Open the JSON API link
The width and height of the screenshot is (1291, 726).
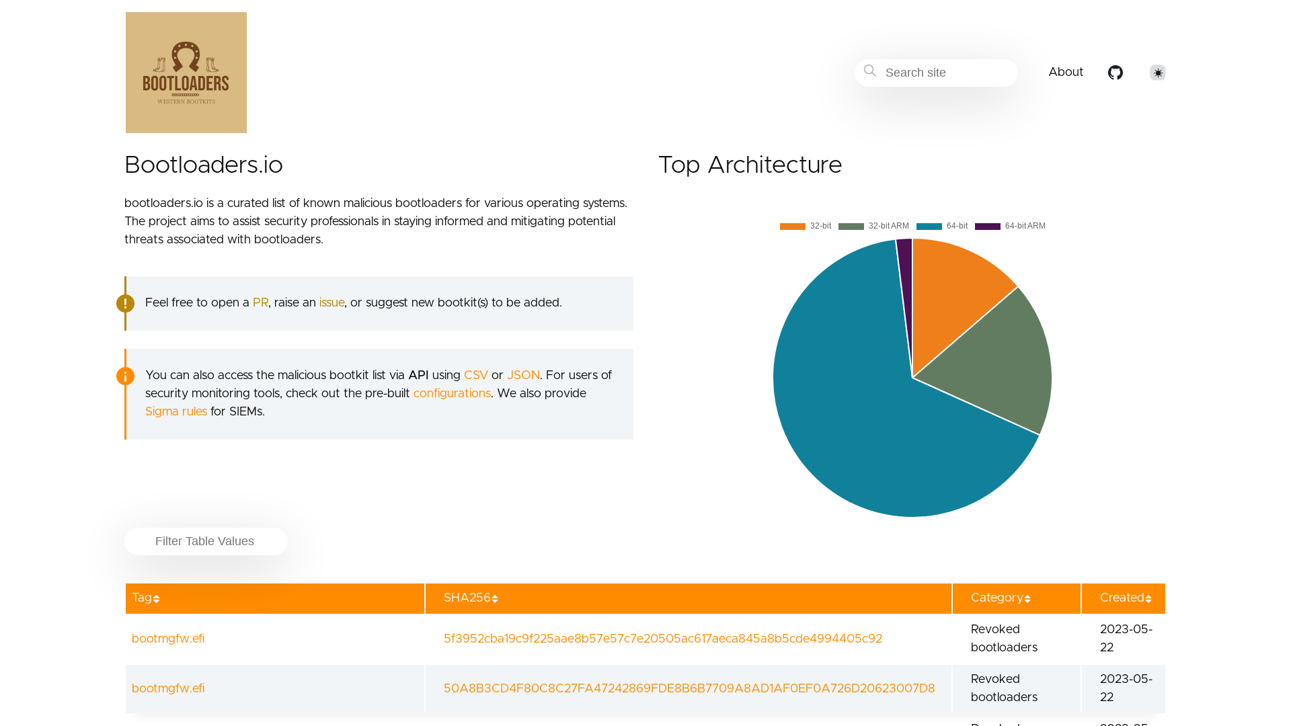pyautogui.click(x=523, y=375)
